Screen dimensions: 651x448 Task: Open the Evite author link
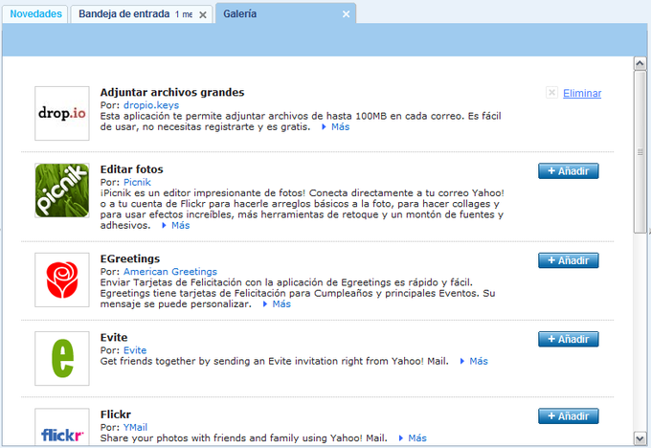pos(135,350)
